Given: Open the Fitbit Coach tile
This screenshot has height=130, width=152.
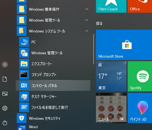Looking at the screenshot, I should 111,6.
